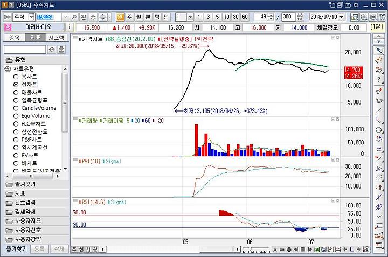Screen dimensions: 388x257
Task: Click the 틱 tick period button
Action: pyautogui.click(x=157, y=17)
